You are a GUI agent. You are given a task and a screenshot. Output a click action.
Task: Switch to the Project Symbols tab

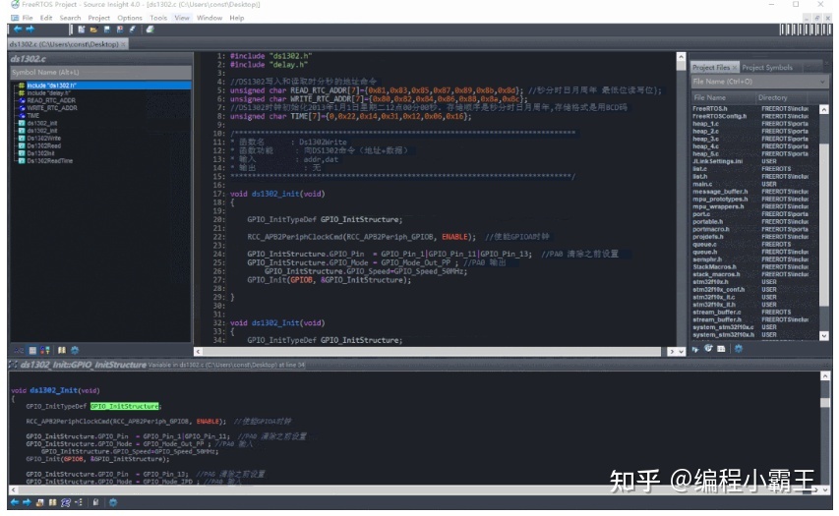767,68
